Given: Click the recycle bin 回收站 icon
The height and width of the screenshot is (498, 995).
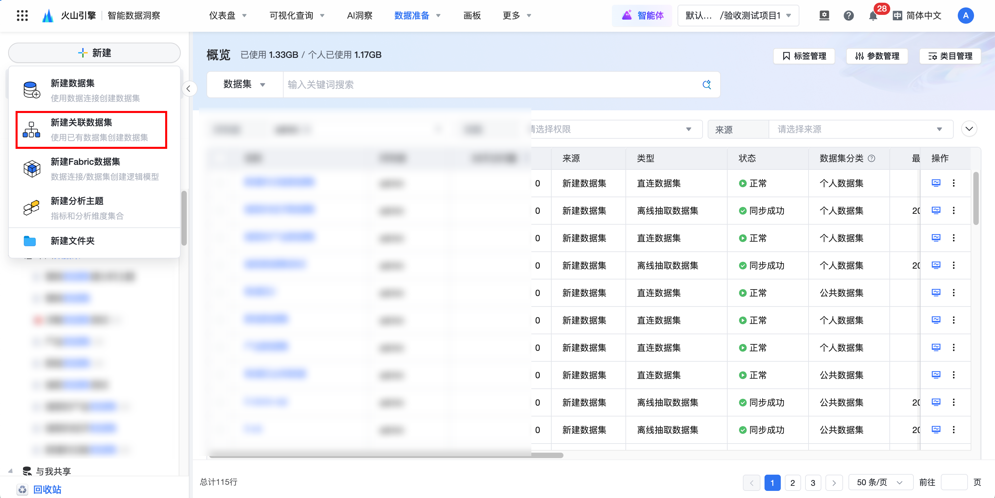Looking at the screenshot, I should point(22,489).
